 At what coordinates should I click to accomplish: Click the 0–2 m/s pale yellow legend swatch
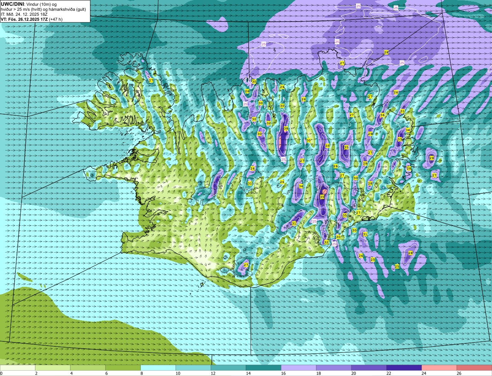(18, 368)
